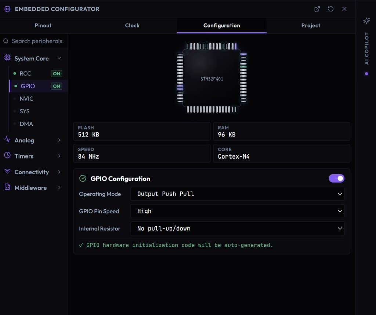
Task: Close the Embedded Configurator panel
Action: (344, 9)
